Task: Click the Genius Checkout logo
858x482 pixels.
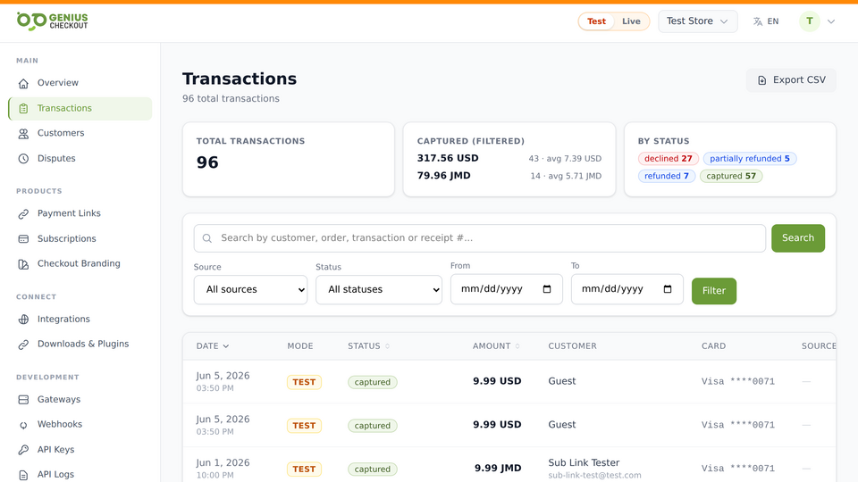Action: click(x=52, y=21)
